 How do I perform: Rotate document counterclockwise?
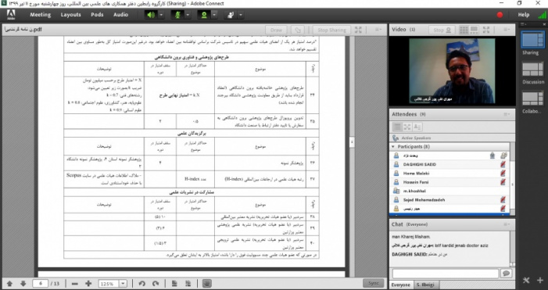point(142,284)
